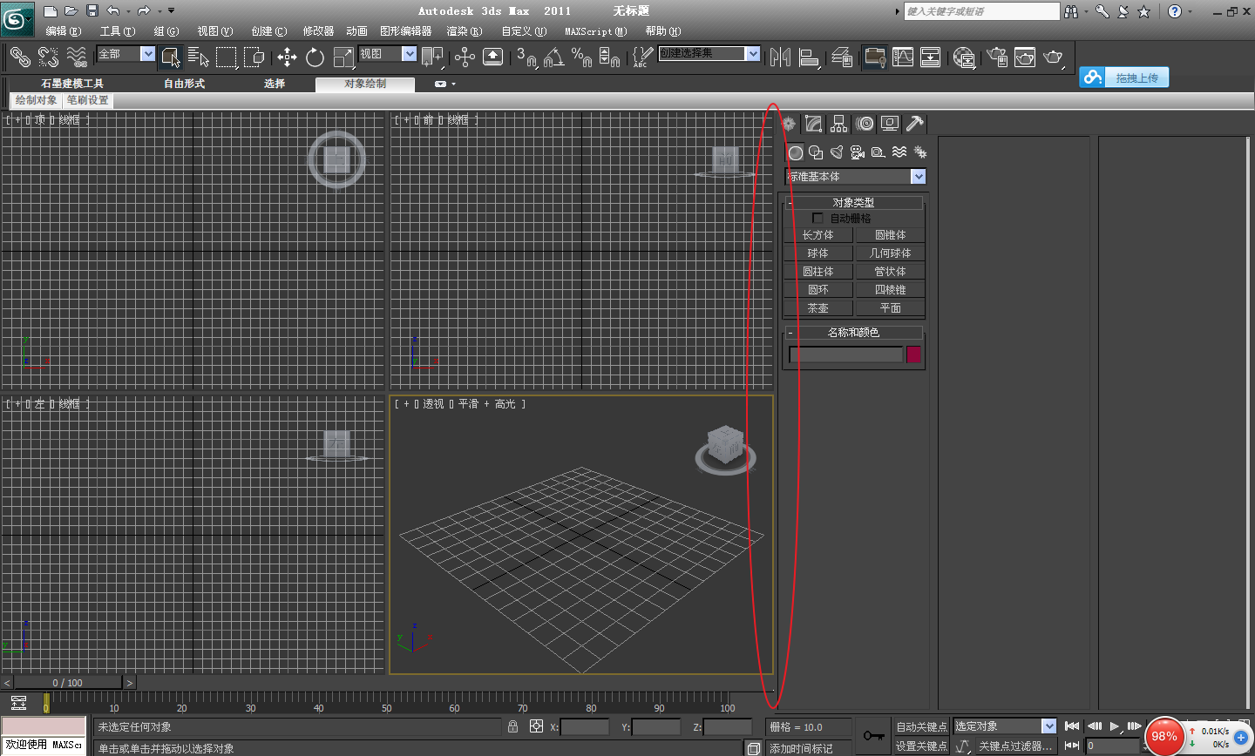1255x756 pixels.
Task: Select the Select and Link tool
Action: point(19,57)
